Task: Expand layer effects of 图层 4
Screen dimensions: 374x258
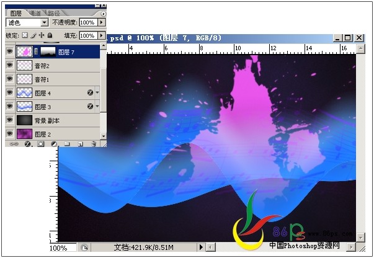Action: point(97,92)
